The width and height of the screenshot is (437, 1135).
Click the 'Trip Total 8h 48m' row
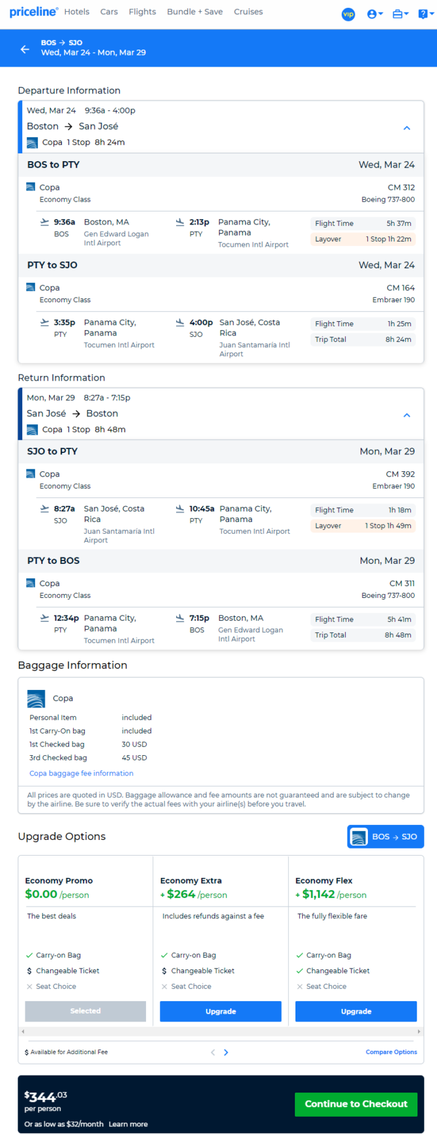point(363,635)
